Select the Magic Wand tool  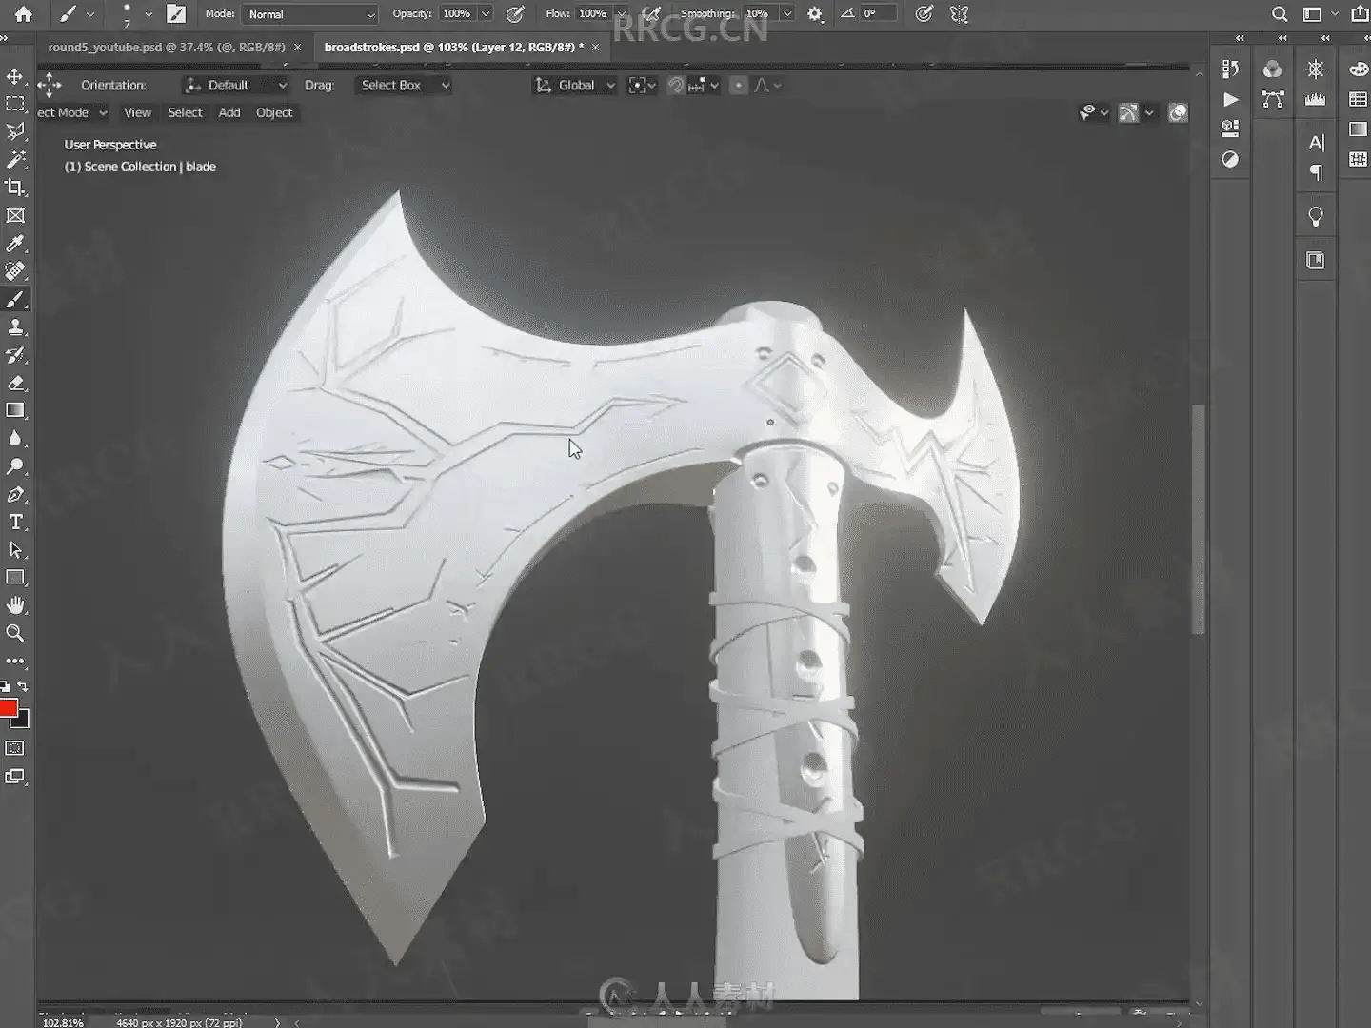pos(15,159)
